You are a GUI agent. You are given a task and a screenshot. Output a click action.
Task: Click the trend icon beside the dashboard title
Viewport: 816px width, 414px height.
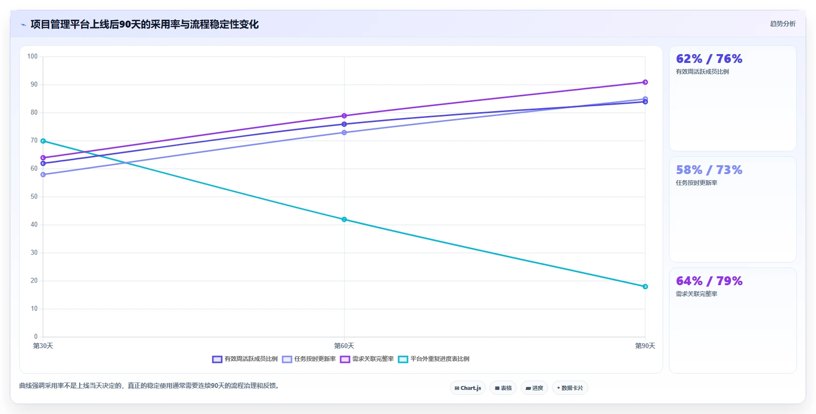(x=23, y=25)
